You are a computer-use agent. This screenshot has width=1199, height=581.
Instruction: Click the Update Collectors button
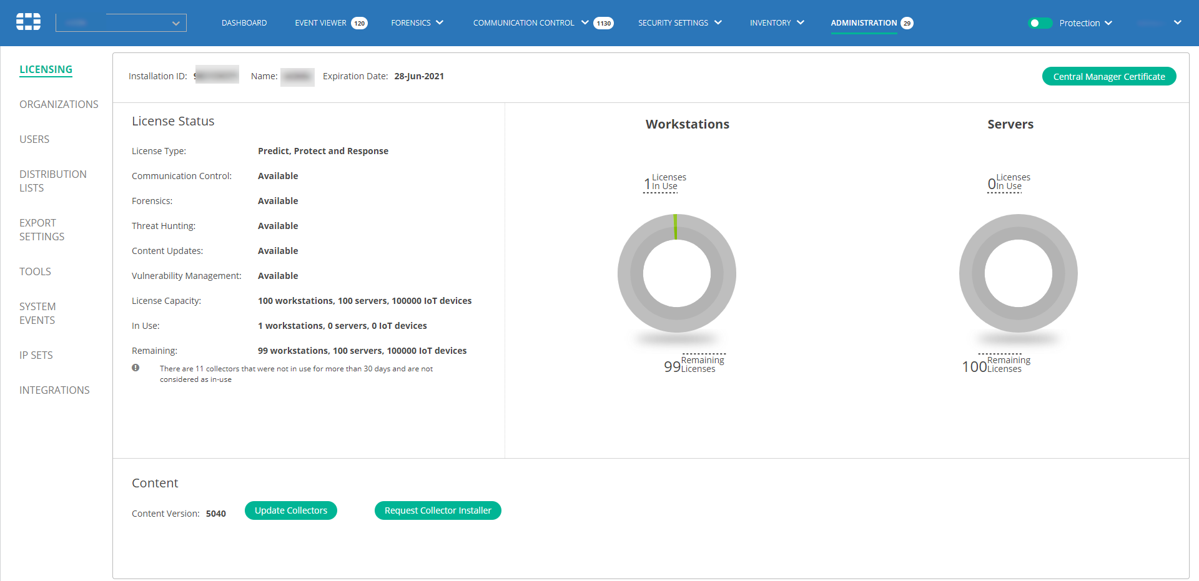point(291,510)
